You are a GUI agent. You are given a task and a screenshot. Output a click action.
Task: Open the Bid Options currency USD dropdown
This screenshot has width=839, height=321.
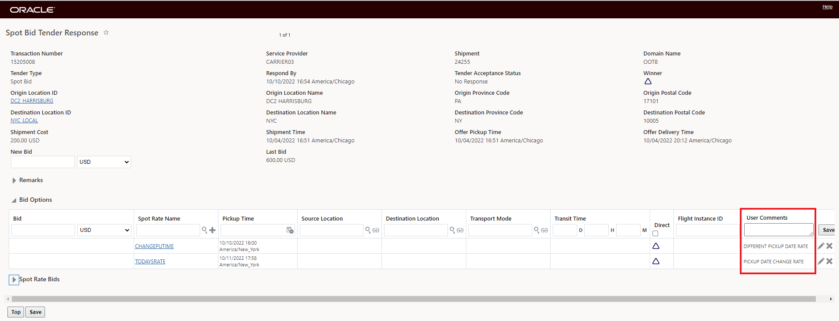[105, 230]
